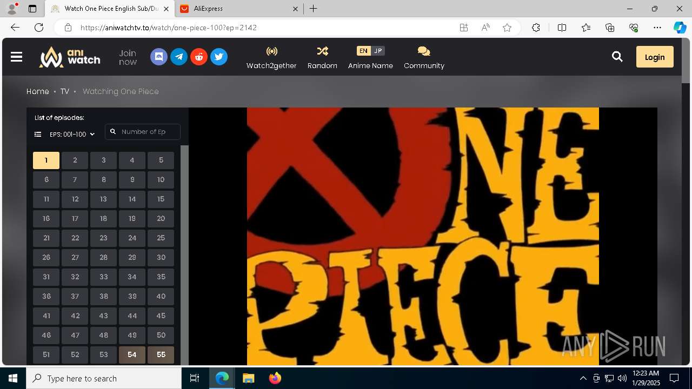This screenshot has width=692, height=389.
Task: Open the notification center
Action: tap(674, 378)
